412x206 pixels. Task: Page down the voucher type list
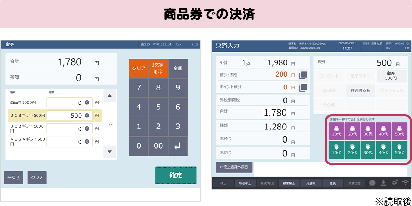(x=110, y=152)
